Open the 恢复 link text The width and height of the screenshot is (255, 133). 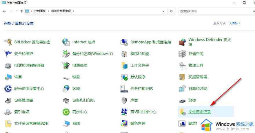[18, 77]
